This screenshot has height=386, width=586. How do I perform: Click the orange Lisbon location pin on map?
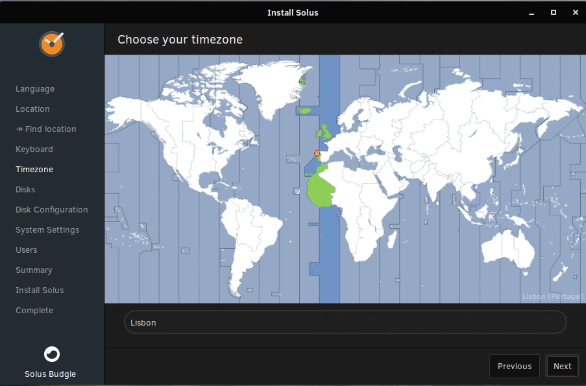[x=317, y=153]
